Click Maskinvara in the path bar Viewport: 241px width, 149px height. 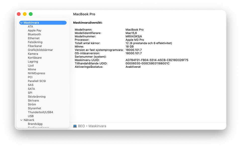point(97,126)
